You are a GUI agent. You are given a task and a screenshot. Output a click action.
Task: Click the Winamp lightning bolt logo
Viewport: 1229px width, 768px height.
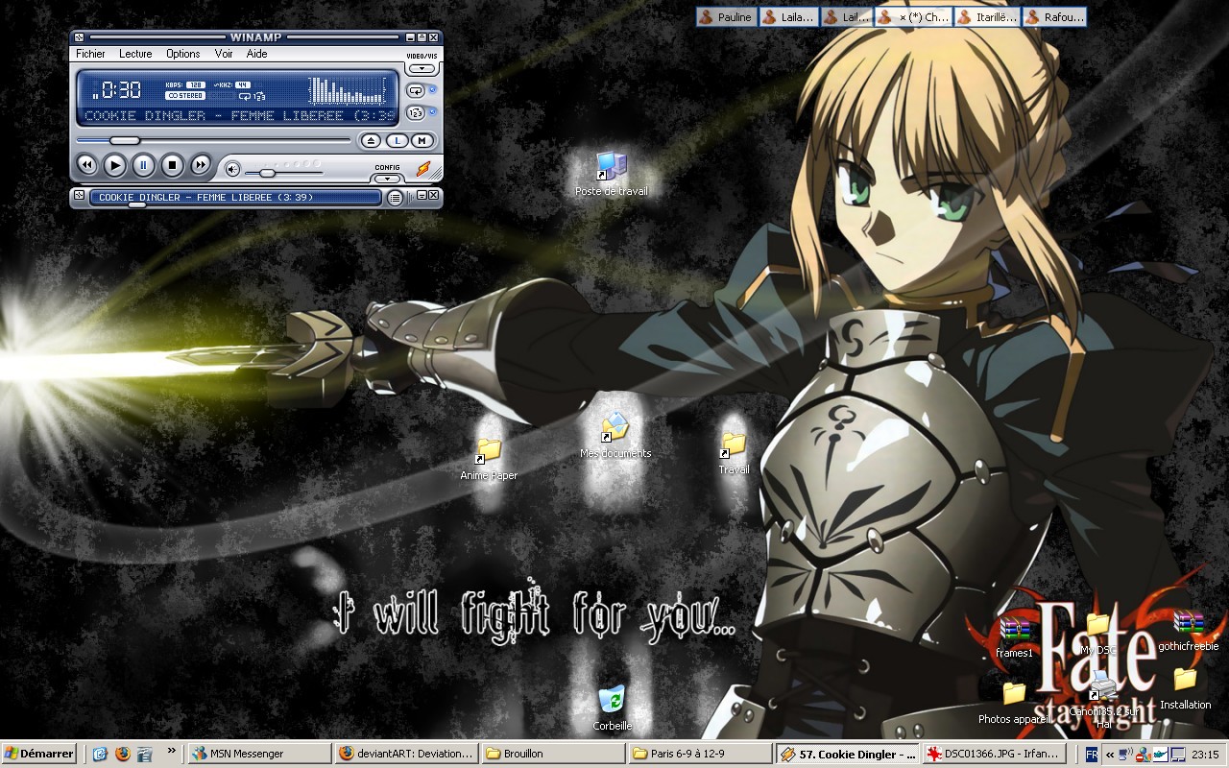422,169
